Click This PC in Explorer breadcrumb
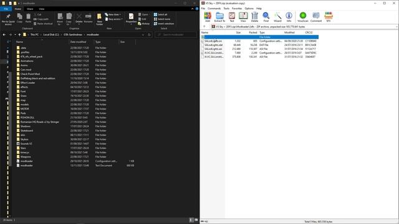 coord(34,35)
